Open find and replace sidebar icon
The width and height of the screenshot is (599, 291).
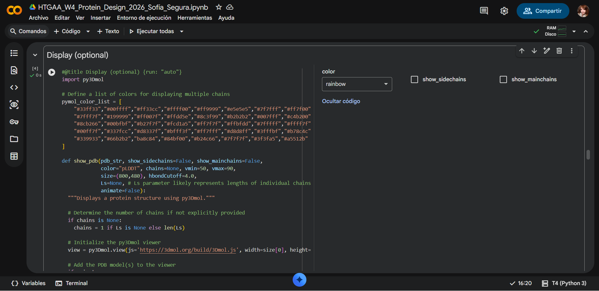click(x=14, y=70)
